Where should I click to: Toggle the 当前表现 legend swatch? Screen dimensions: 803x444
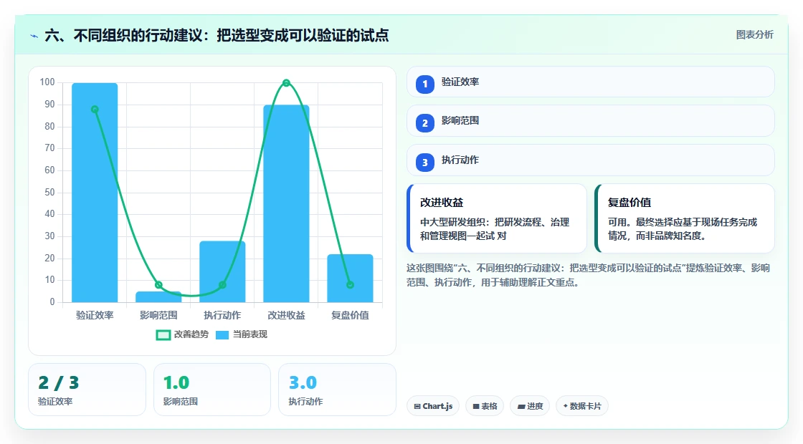(x=222, y=335)
